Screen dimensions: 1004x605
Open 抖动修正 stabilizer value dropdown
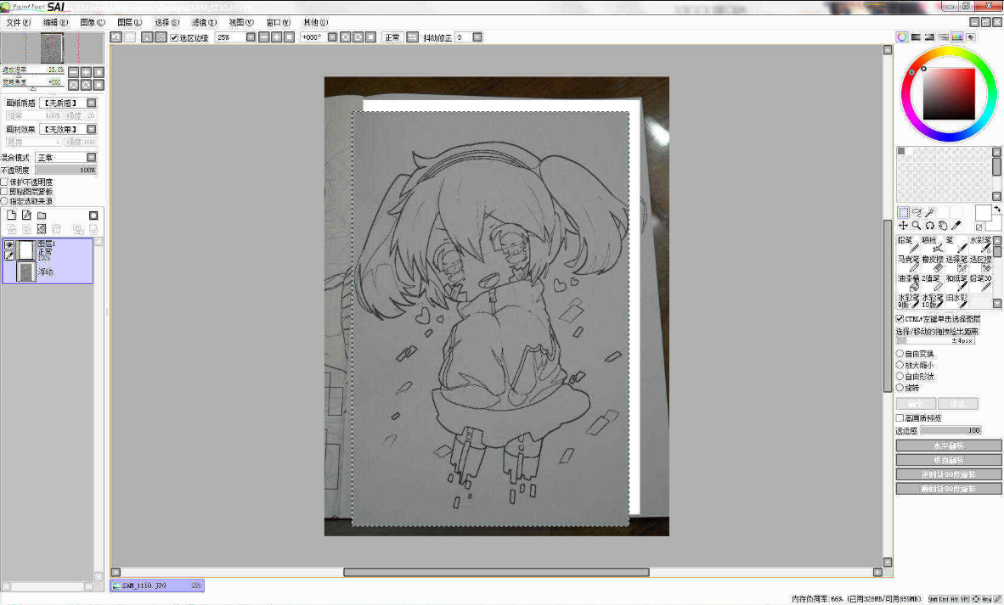[477, 37]
